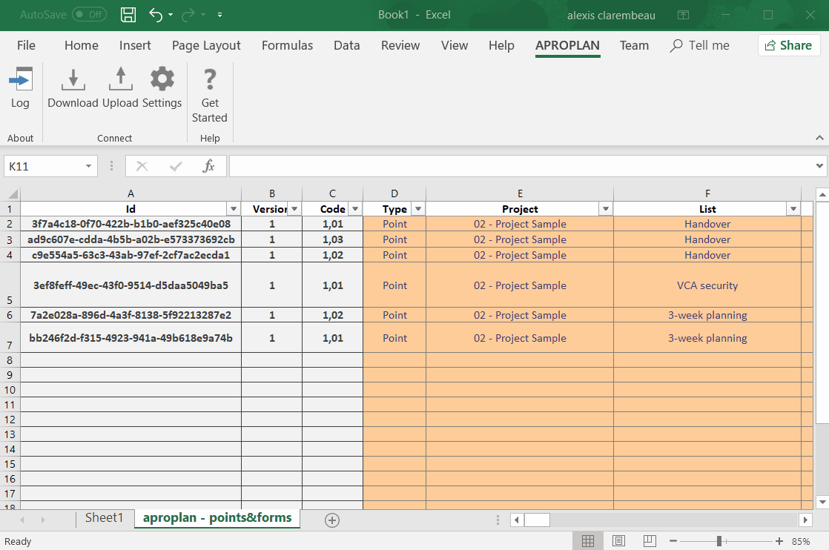Select Id cell '3f7a4c18-0f70-422b-b1b0-aef325c40e08'
The width and height of the screenshot is (829, 550).
131,224
